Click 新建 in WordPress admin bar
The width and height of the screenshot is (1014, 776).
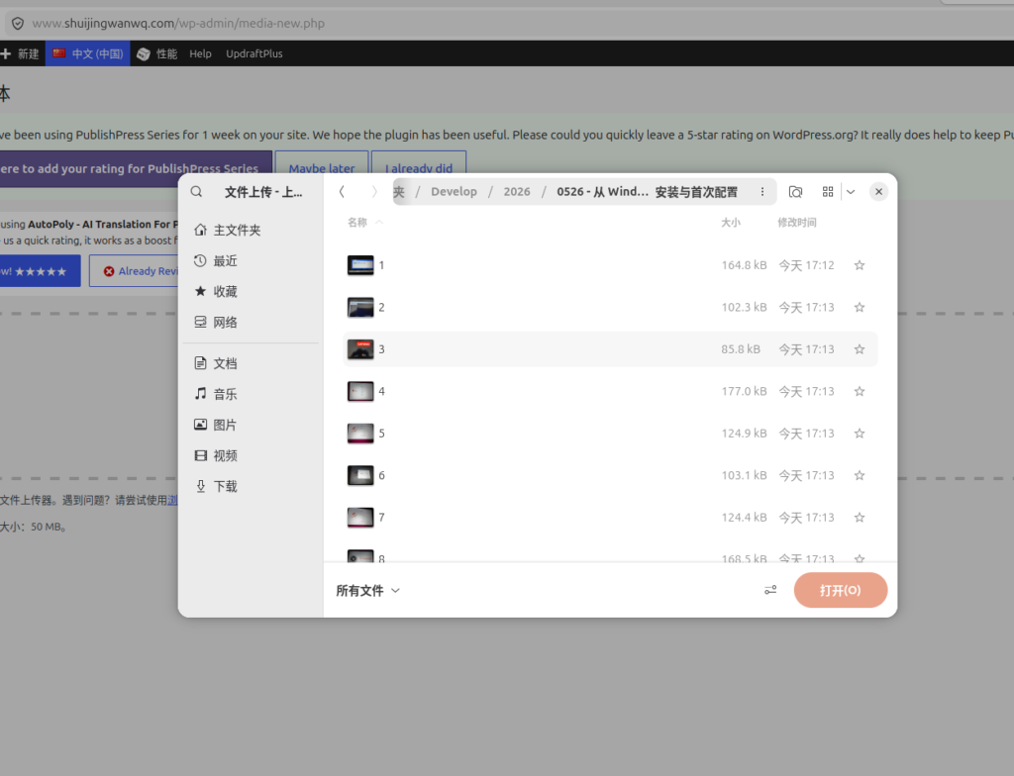20,53
